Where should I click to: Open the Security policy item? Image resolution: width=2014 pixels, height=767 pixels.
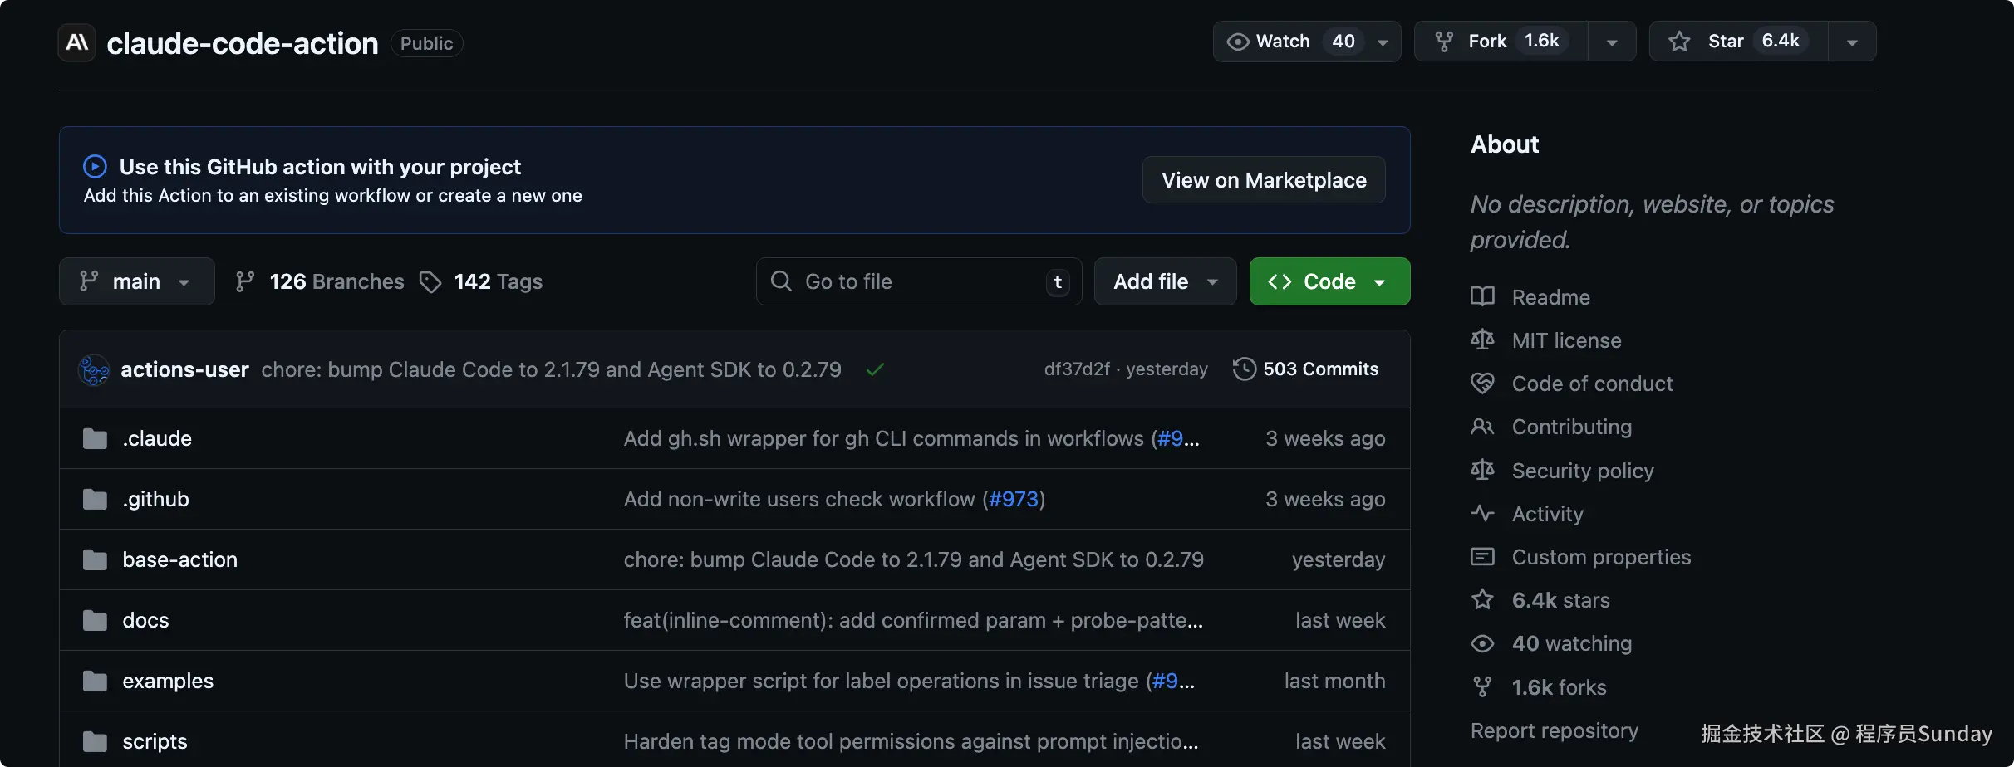(x=1582, y=471)
